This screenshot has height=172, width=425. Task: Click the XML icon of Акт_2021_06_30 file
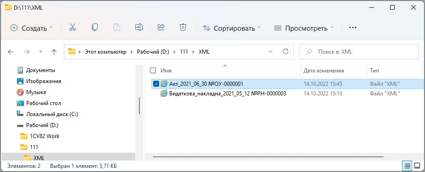tap(164, 84)
